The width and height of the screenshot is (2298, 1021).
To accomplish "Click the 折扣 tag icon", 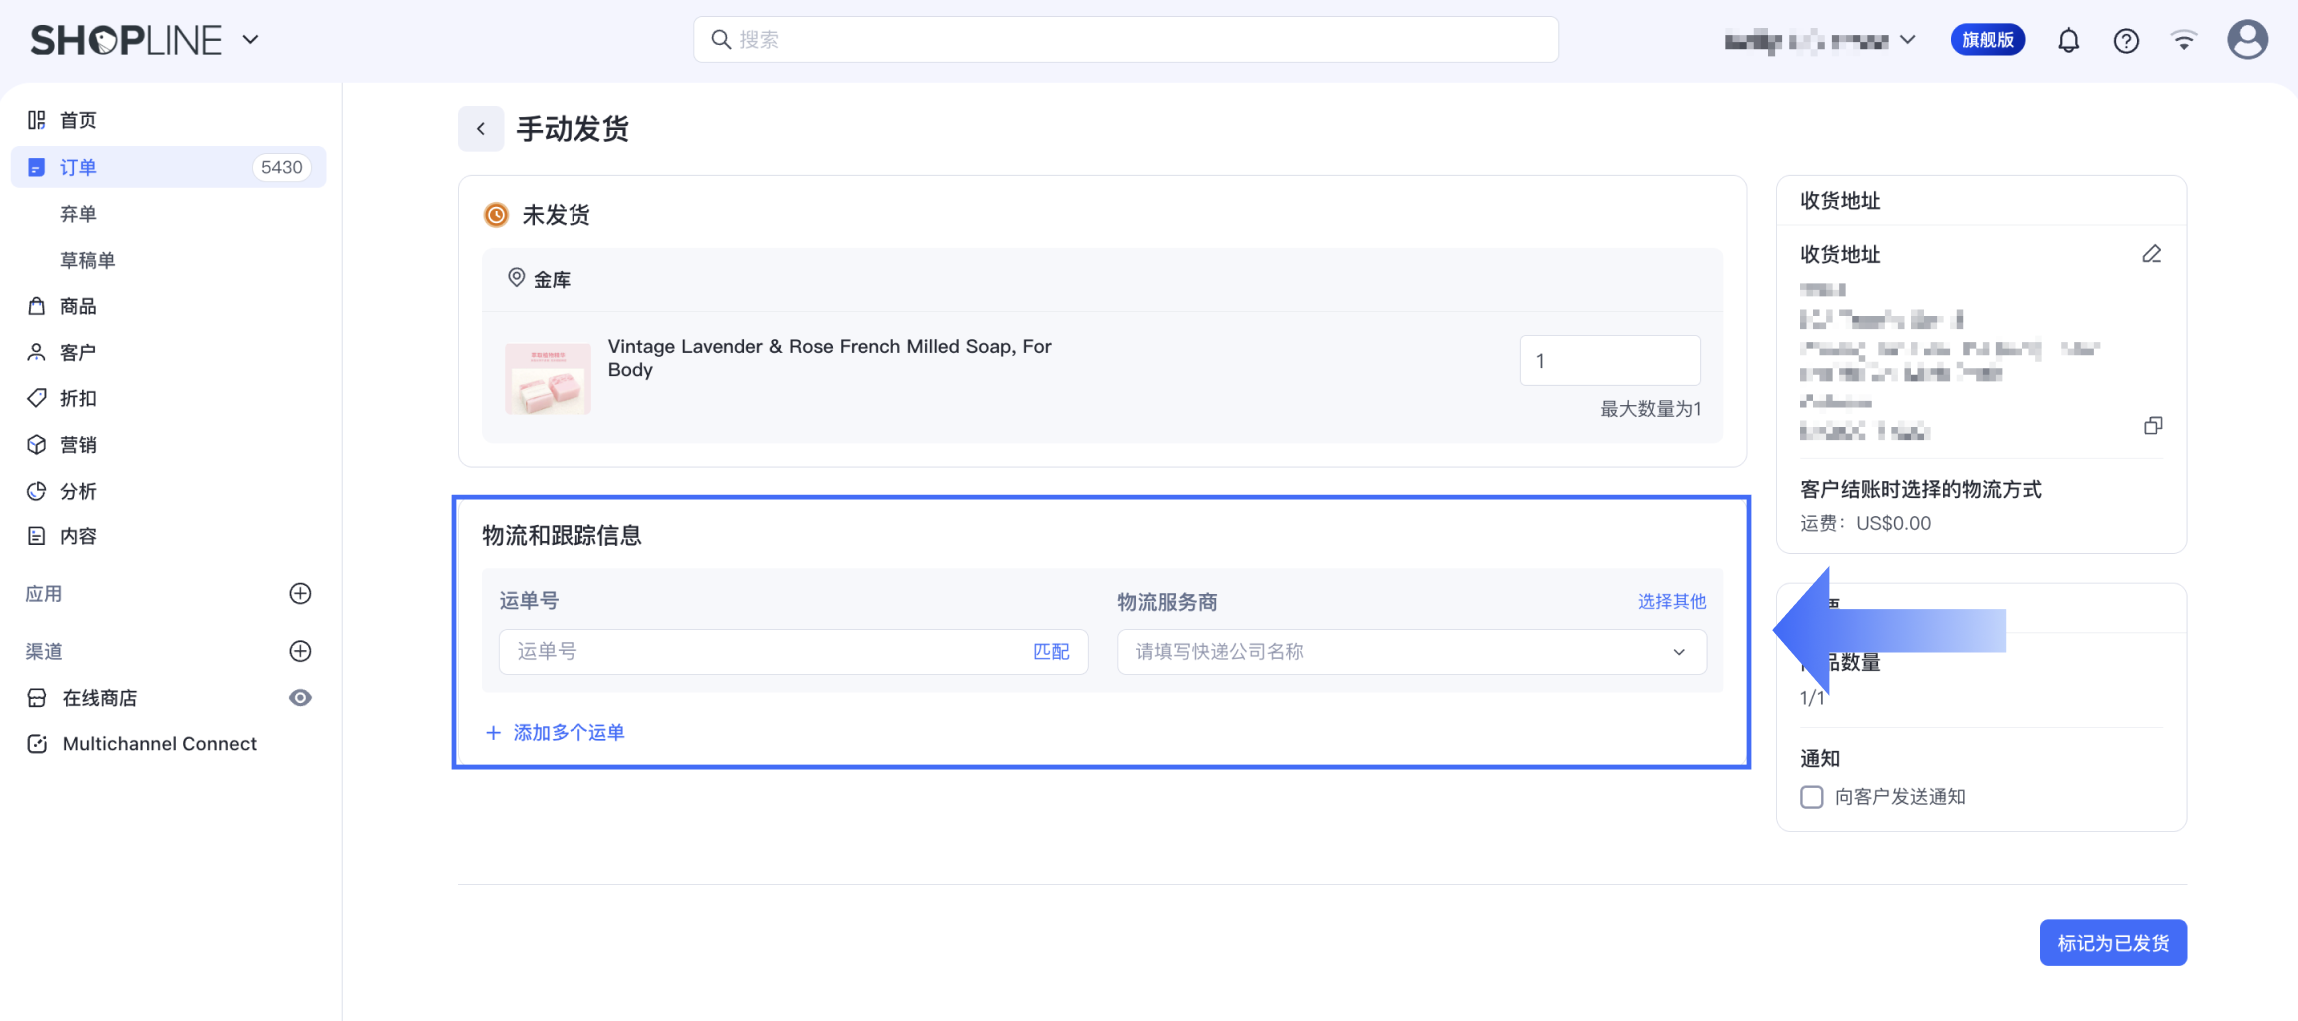I will pyautogui.click(x=37, y=398).
